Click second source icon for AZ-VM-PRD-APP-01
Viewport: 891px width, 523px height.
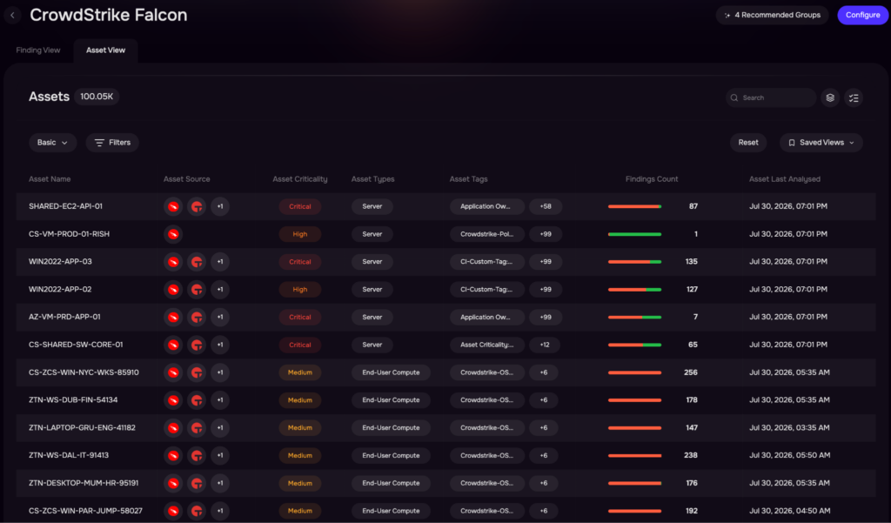pos(197,317)
